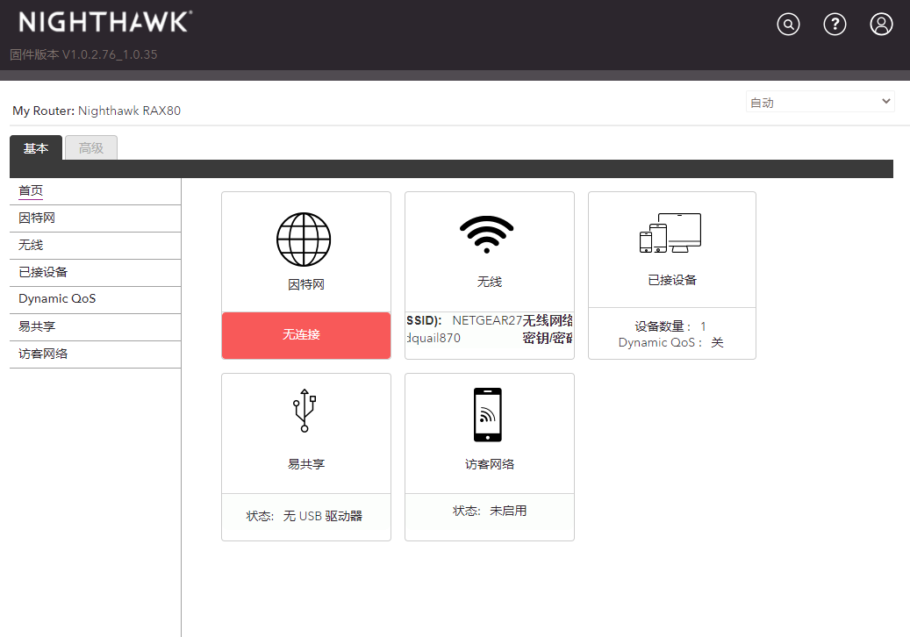Click the Dynamic QoS: 关 status text
The width and height of the screenshot is (910, 637).
click(x=671, y=342)
